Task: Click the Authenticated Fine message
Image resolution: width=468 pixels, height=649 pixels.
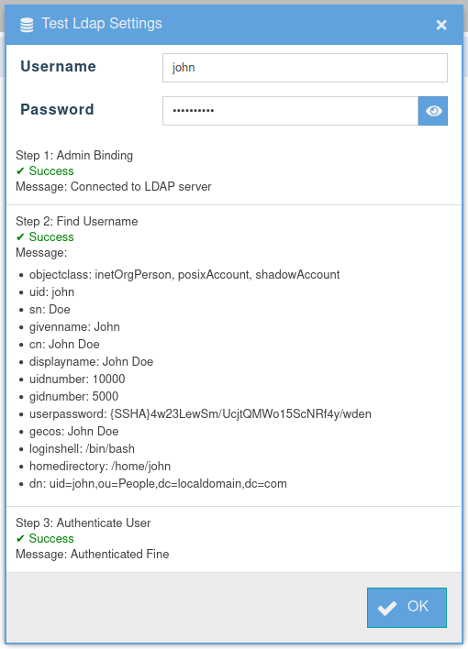Action: pyautogui.click(x=120, y=555)
